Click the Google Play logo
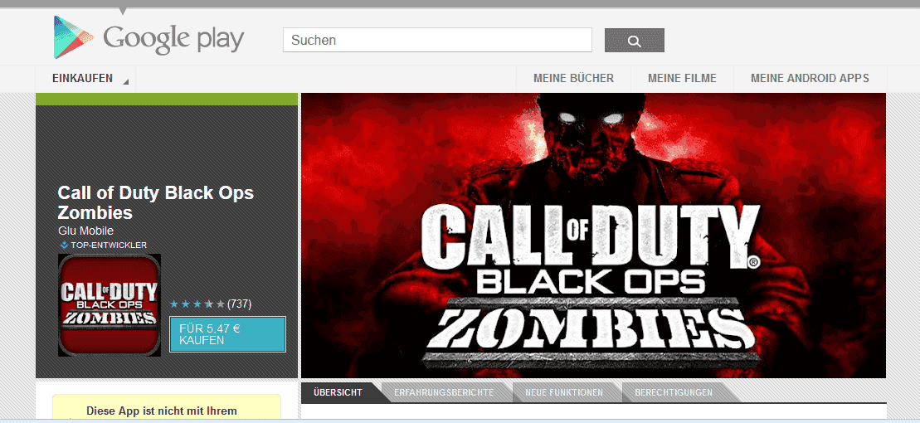The width and height of the screenshot is (920, 423). click(x=148, y=38)
